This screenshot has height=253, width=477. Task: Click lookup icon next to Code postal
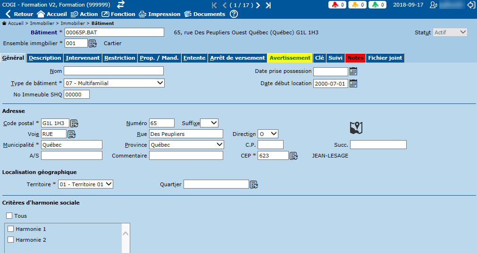point(74,123)
